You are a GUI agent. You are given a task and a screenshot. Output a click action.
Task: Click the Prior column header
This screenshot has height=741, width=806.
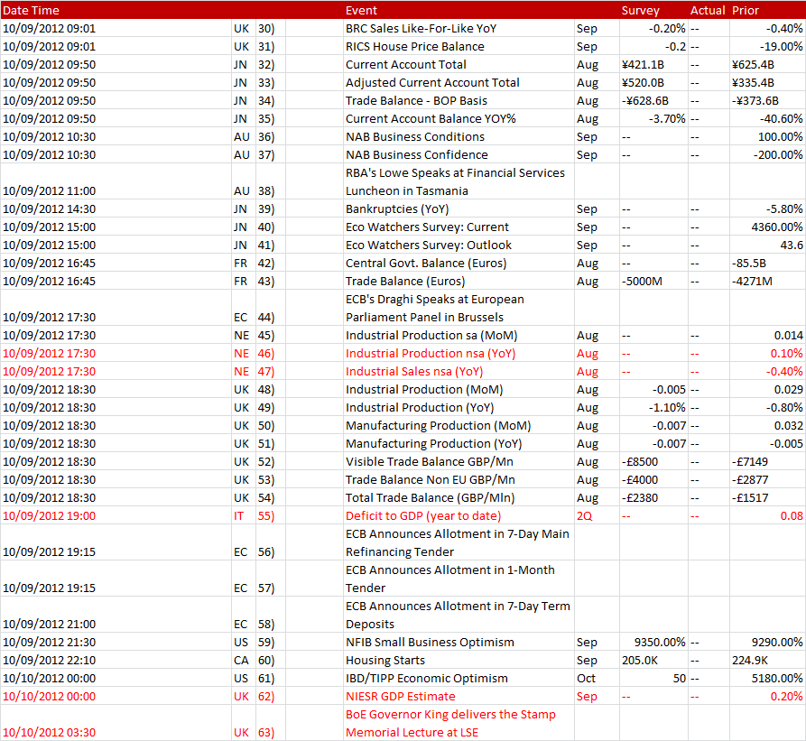tap(746, 10)
